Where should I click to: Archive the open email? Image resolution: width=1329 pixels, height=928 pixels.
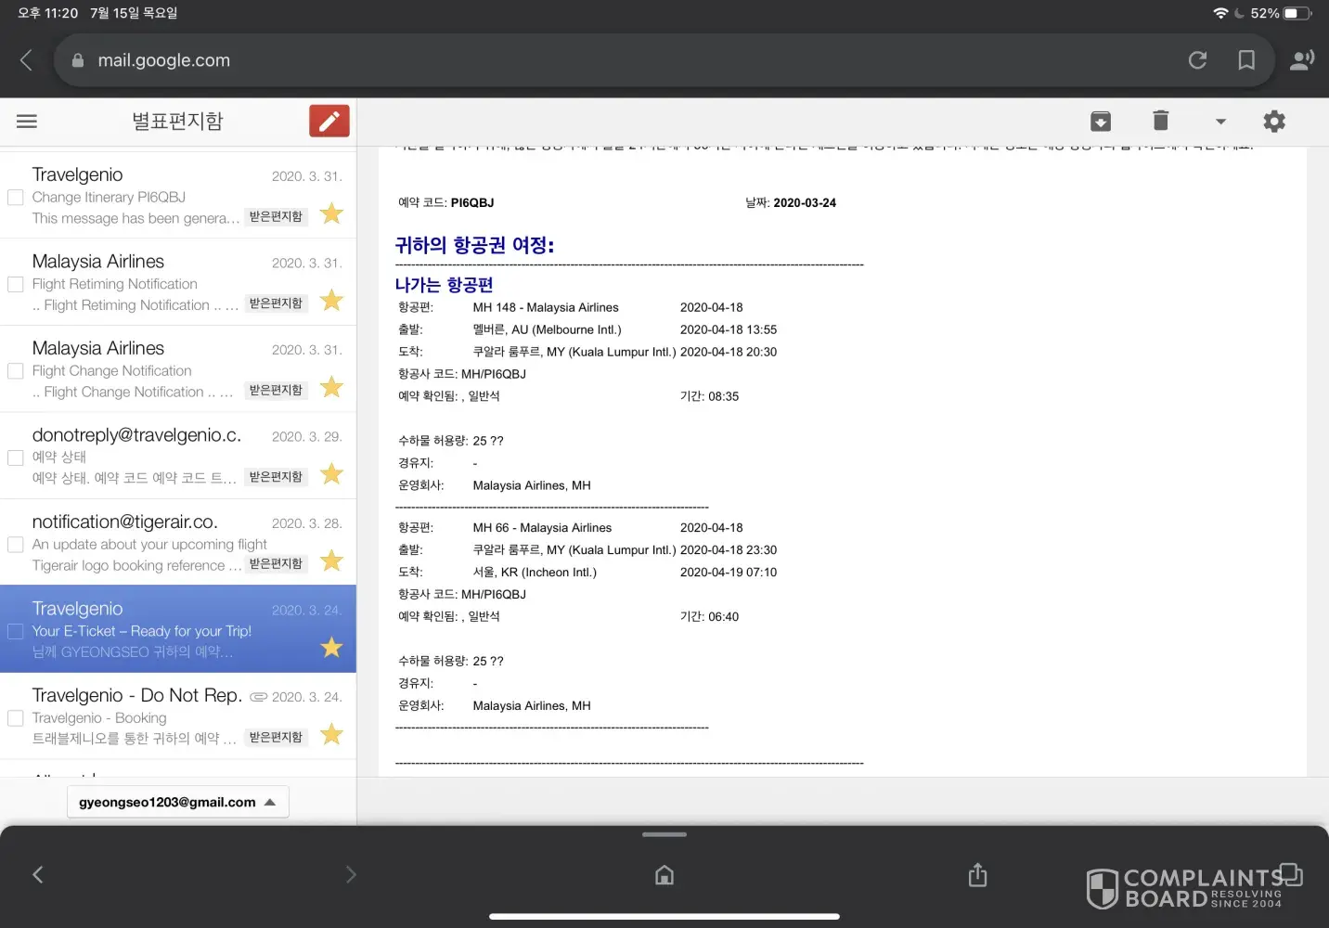pyautogui.click(x=1101, y=122)
